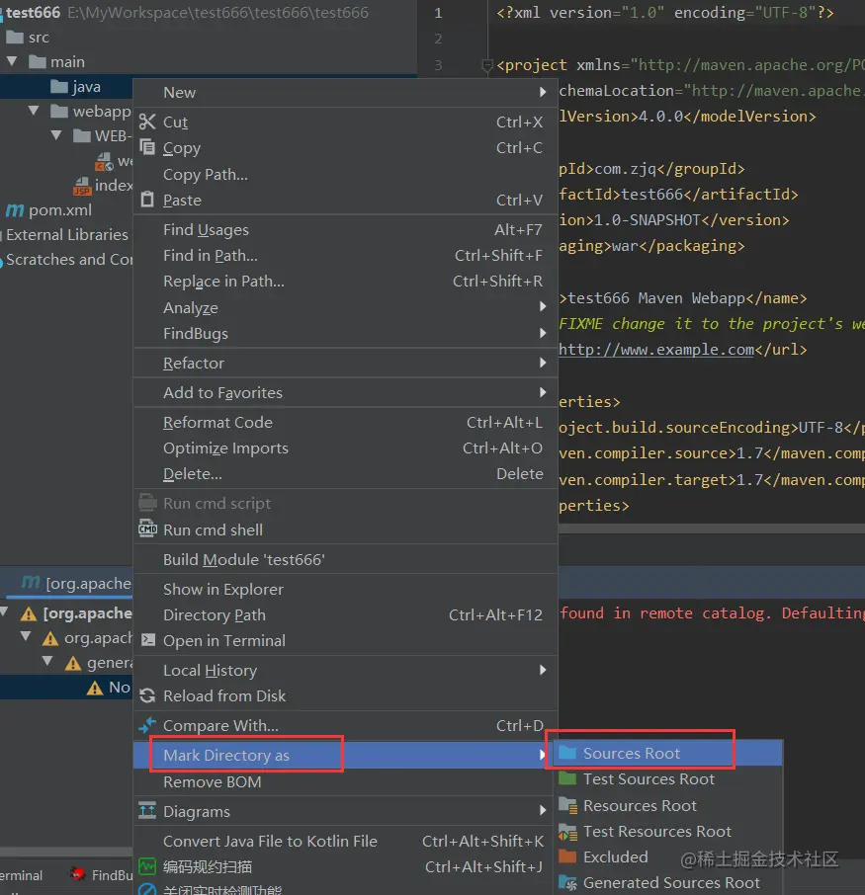
Task: Open the Terminal tool window tab
Action: coord(21,874)
